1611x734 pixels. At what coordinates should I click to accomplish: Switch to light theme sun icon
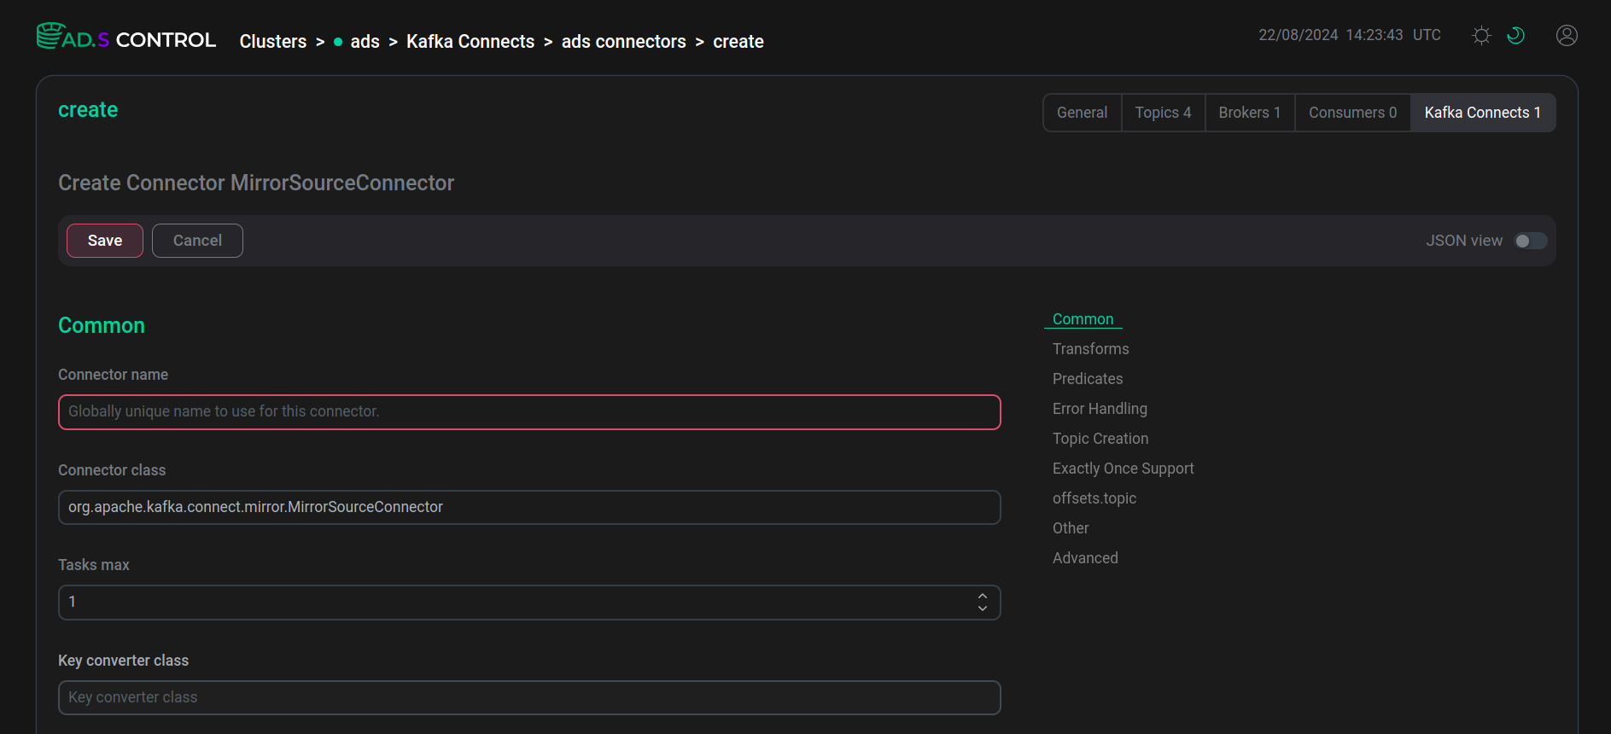pyautogui.click(x=1482, y=35)
